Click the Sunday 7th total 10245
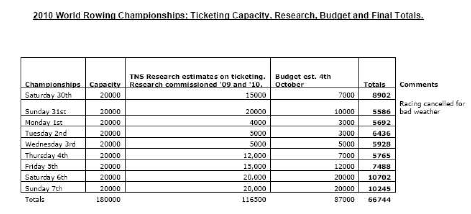 click(x=380, y=188)
